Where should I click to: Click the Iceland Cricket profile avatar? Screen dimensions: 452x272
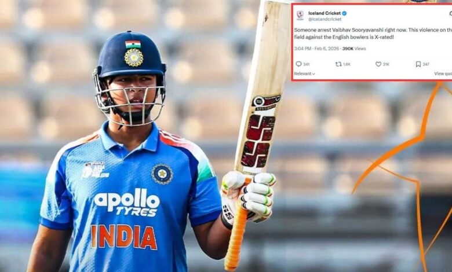[x=300, y=15]
